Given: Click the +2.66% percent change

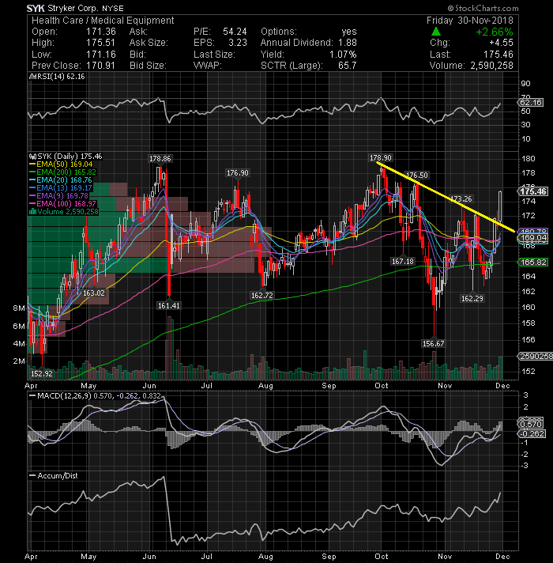Looking at the screenshot, I should pyautogui.click(x=495, y=32).
